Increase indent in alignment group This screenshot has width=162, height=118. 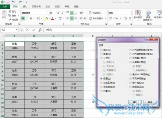click(x=85, y=18)
